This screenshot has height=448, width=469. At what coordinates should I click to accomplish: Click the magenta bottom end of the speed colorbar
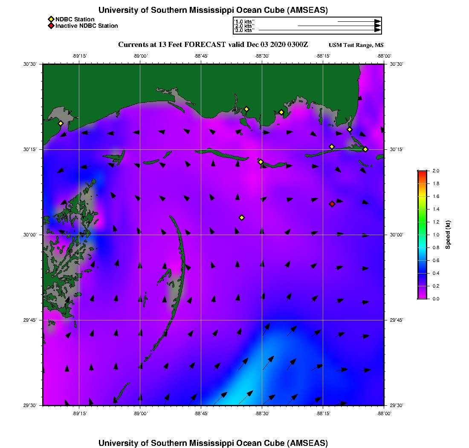tap(423, 296)
